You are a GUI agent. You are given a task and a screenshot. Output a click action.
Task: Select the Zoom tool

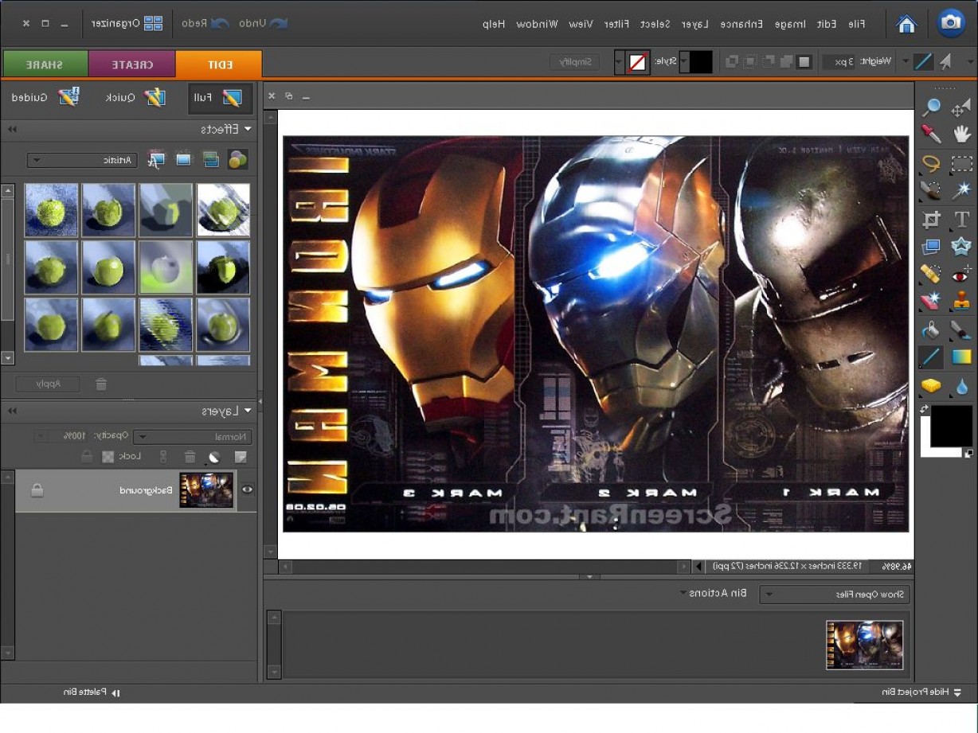click(x=931, y=105)
